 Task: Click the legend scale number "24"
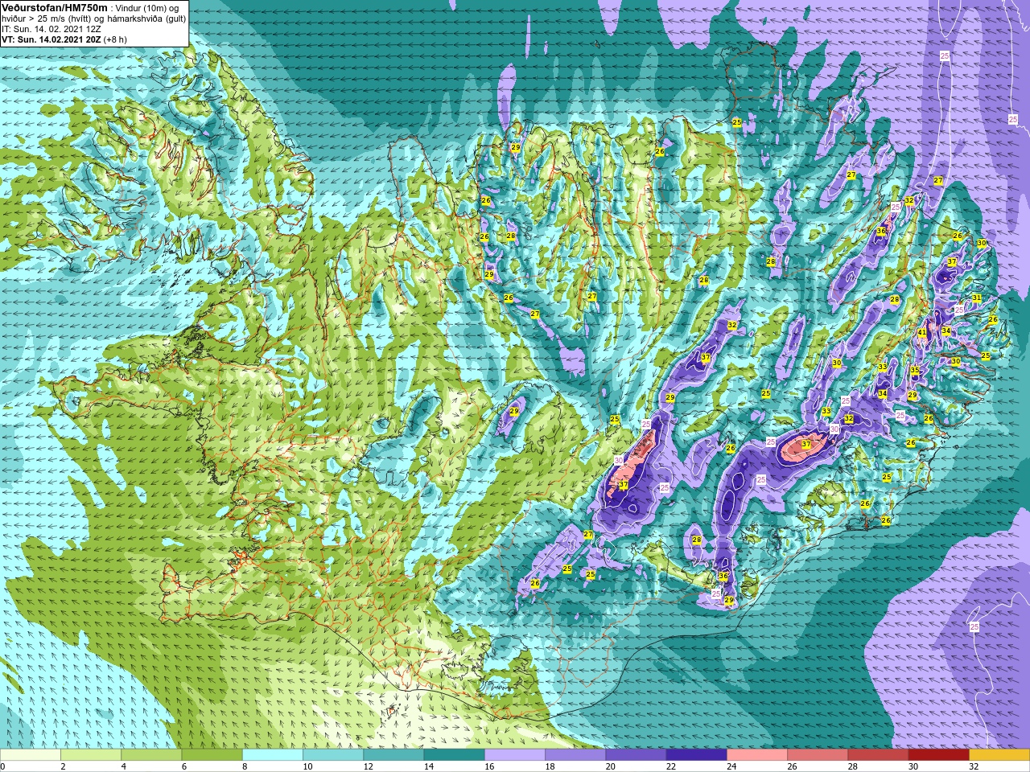click(x=731, y=767)
